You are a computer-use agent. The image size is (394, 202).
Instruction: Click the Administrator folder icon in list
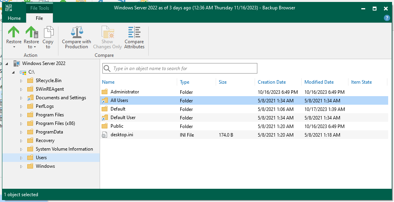104,92
